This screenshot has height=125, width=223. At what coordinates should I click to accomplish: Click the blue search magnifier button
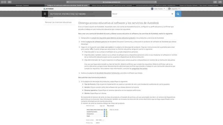[x=178, y=14]
